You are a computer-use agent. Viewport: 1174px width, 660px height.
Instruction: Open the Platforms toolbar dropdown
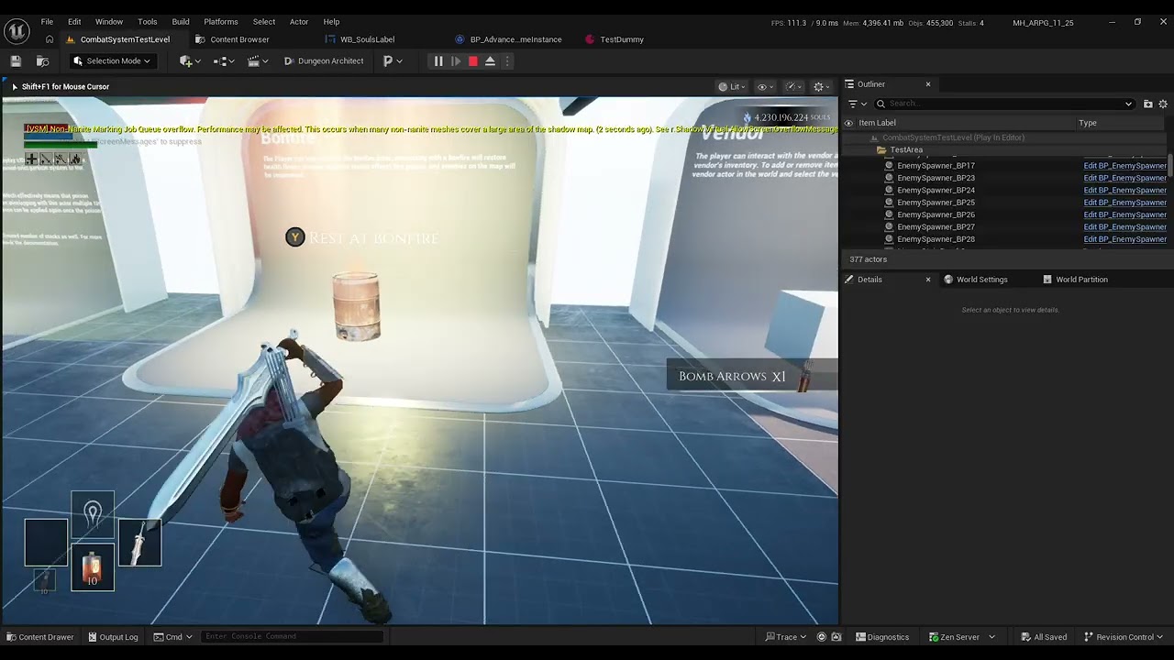coord(393,61)
